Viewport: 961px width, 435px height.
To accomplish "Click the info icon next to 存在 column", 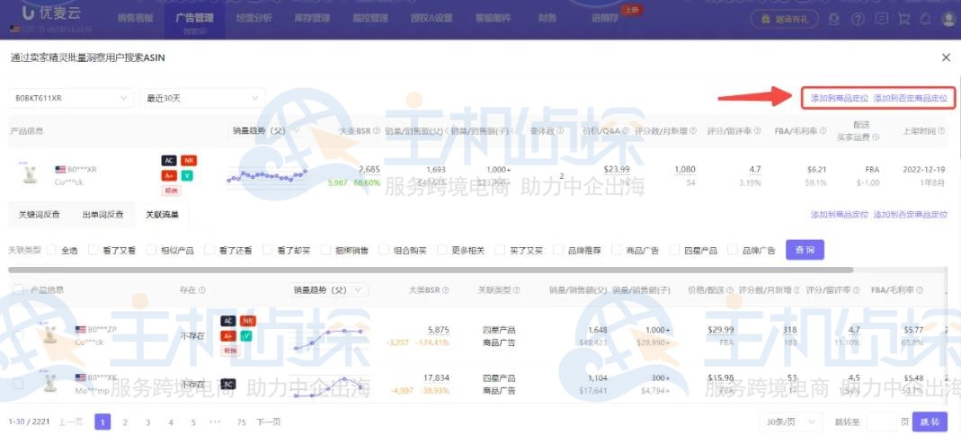I will 201,289.
